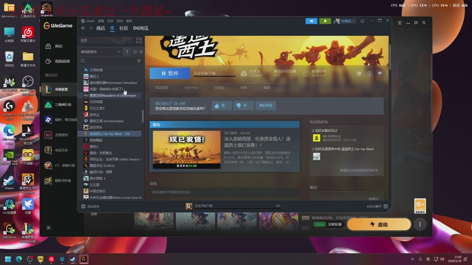Screen dimensions: 472x265
Task: Switch library to grid view icon
Action: point(139,40)
